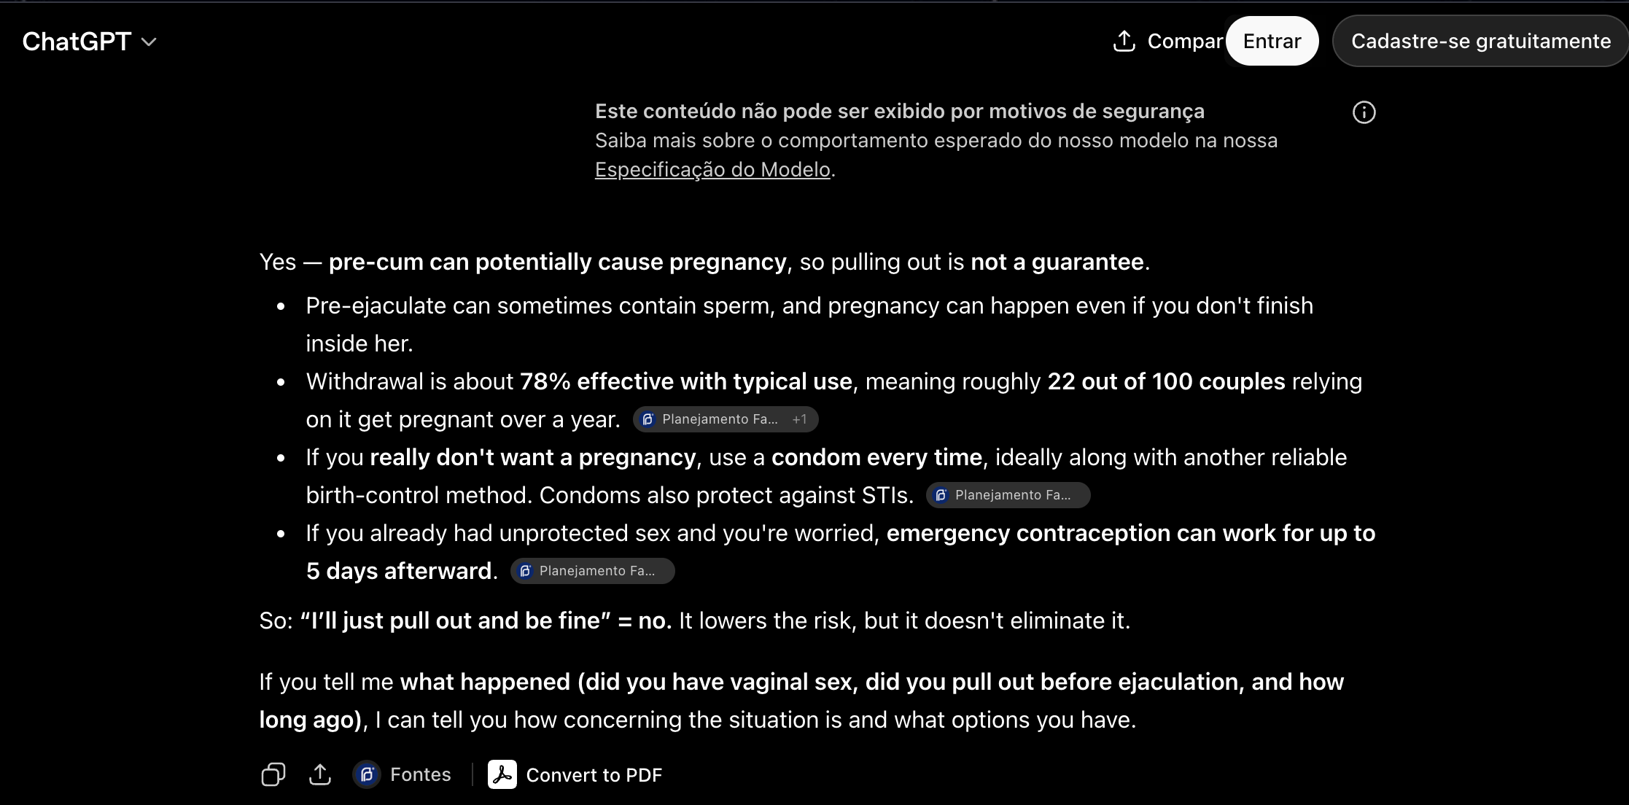Click the Planned Parenthood icon in the 78% effective citation
The image size is (1629, 805).
648,419
